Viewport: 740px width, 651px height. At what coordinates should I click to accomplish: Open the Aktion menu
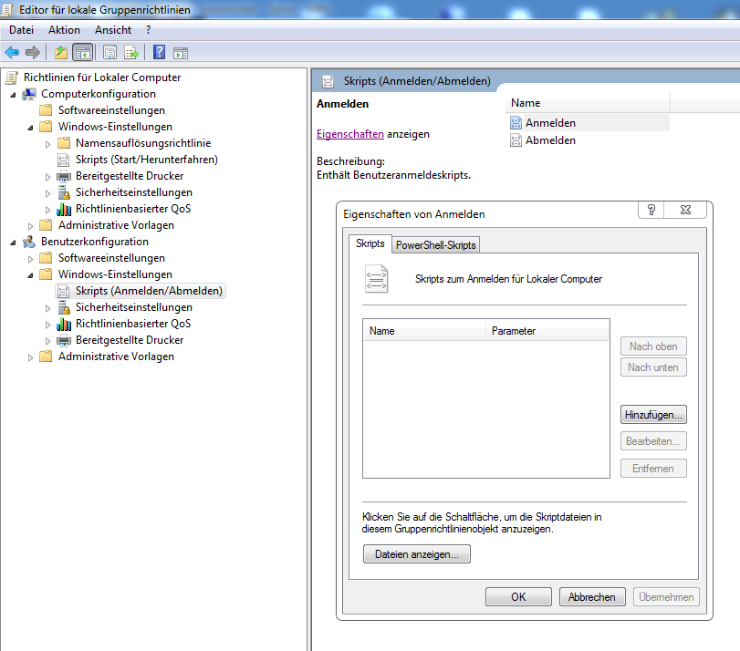click(64, 30)
